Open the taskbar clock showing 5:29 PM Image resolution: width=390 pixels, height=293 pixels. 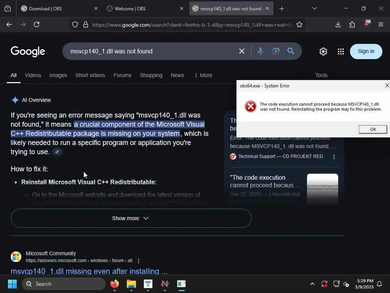pyautogui.click(x=364, y=284)
